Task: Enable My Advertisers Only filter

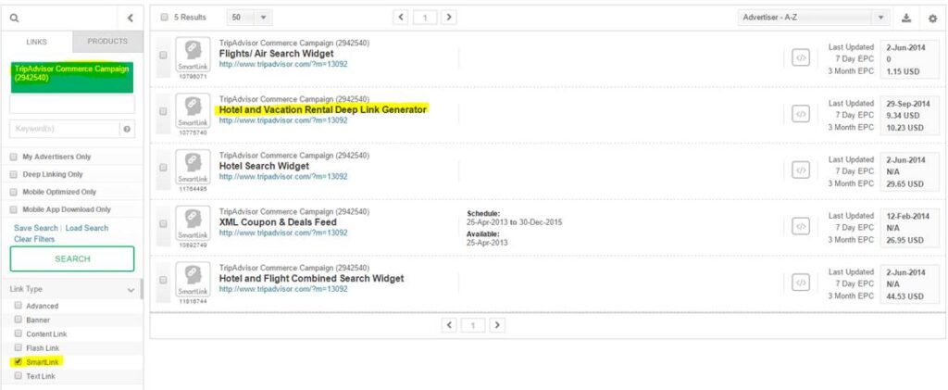Action: click(x=13, y=157)
